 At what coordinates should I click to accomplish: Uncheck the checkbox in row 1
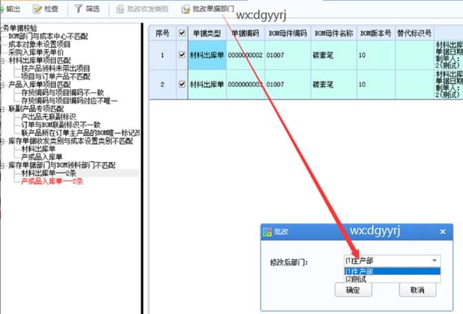(182, 55)
